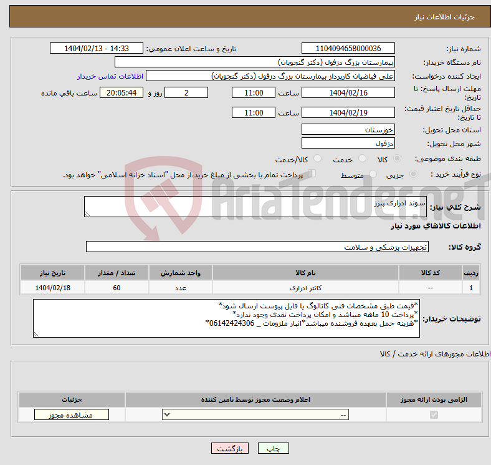
Task: Click the buyer notes text area
Action: [226, 318]
